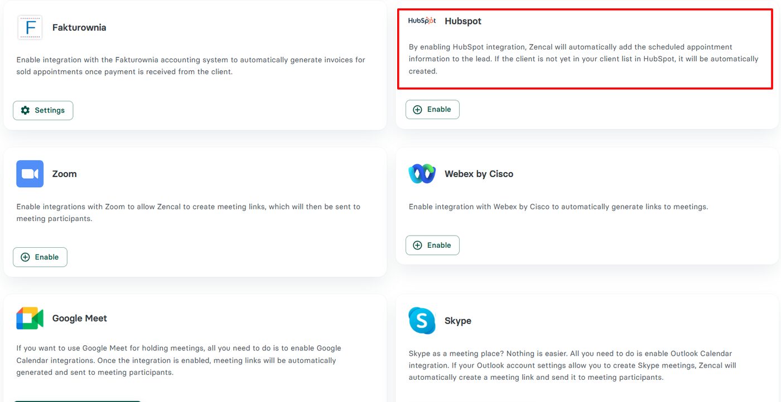Click the Fakturownia logo icon
This screenshot has height=402, width=781.
tap(30, 27)
